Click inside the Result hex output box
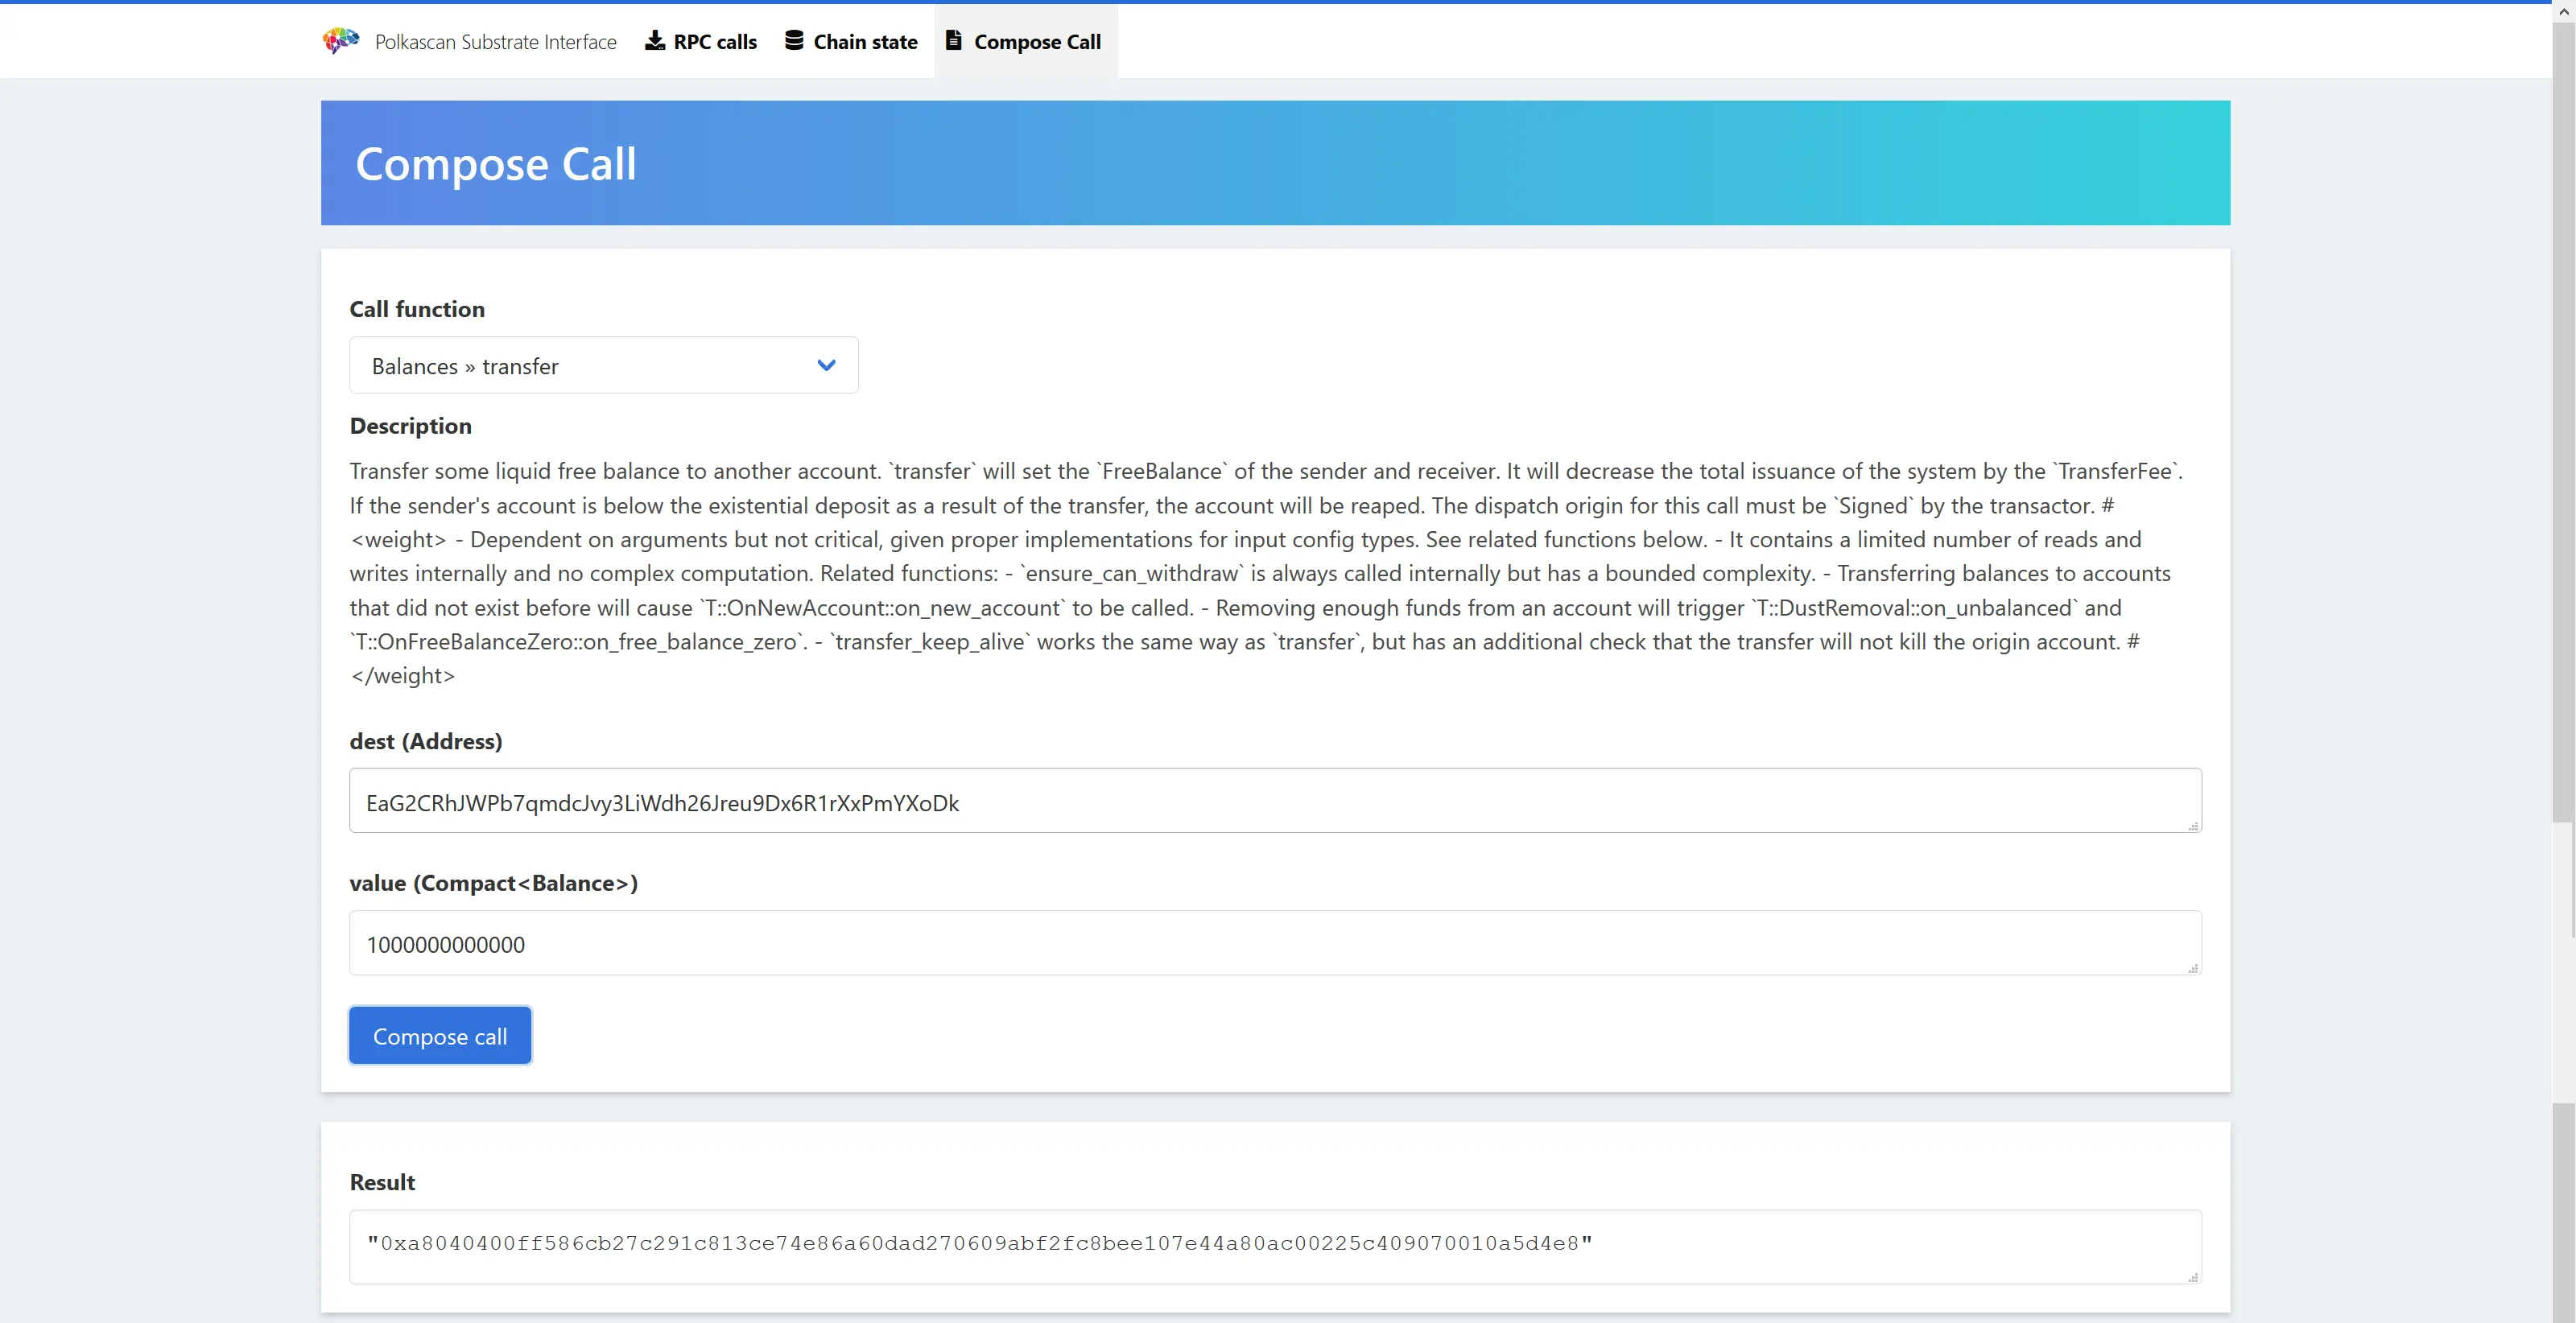Screen dimensions: 2576x1323 click(x=1274, y=1245)
